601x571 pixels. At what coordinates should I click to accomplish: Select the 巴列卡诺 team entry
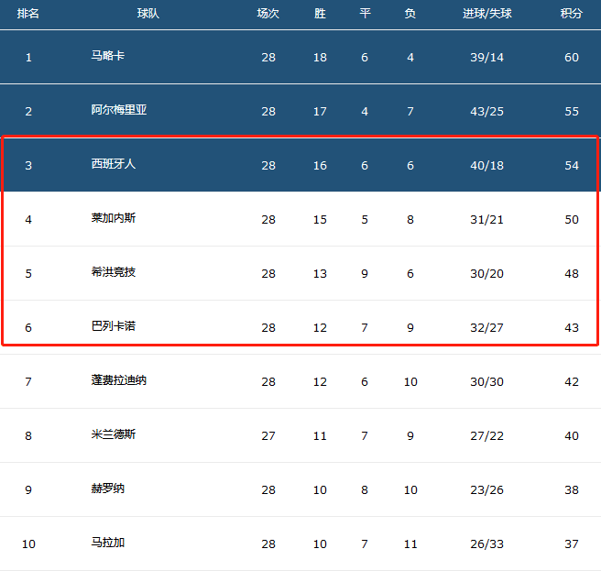[x=114, y=326]
